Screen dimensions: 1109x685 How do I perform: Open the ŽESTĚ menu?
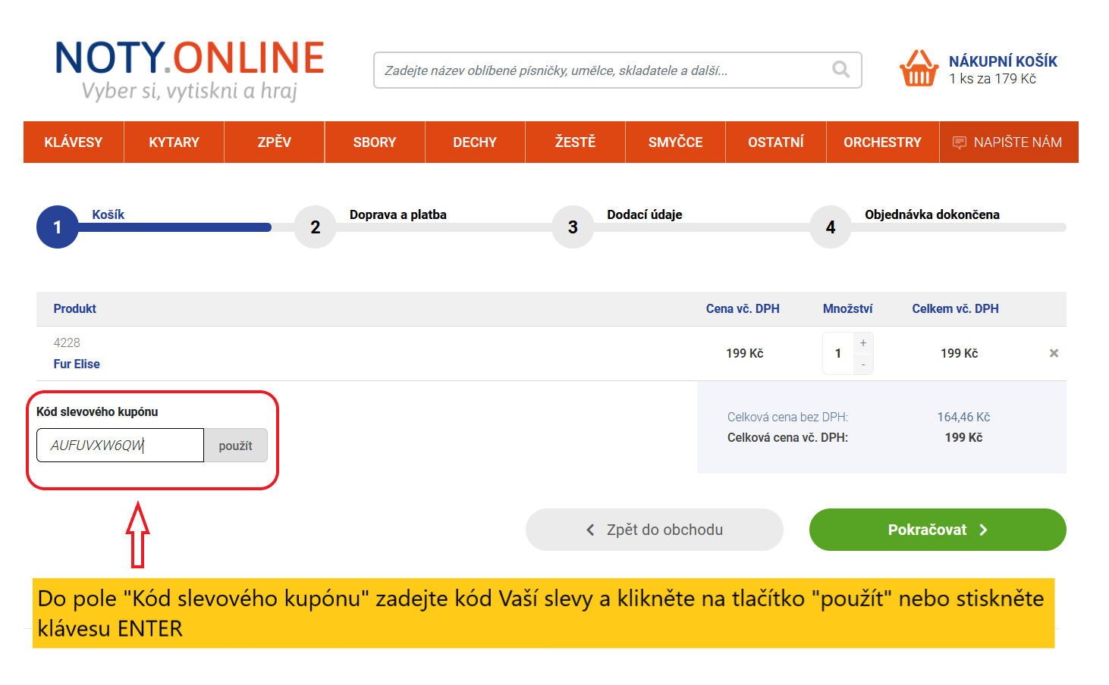pos(575,142)
